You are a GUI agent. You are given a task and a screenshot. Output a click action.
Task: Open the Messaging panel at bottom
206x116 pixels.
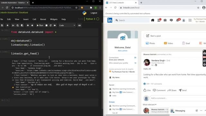click(x=180, y=111)
